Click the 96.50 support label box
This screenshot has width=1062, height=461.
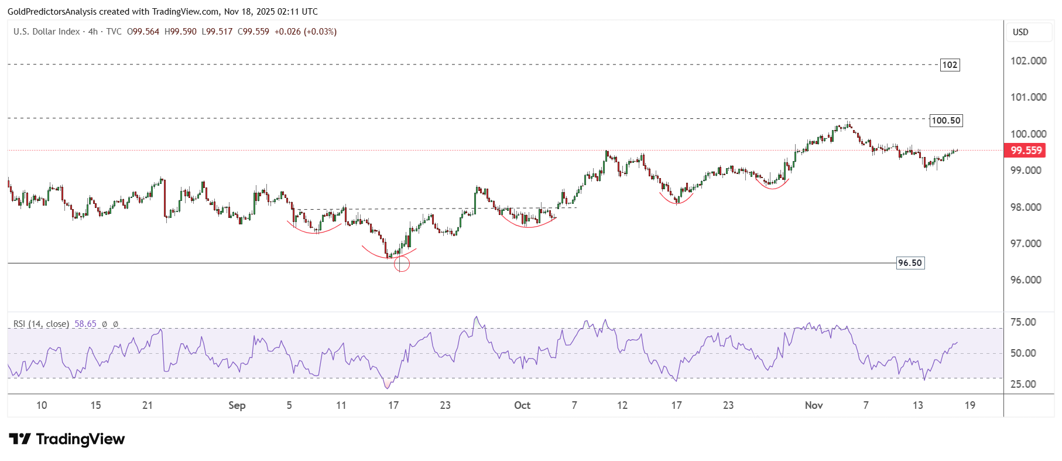click(910, 263)
